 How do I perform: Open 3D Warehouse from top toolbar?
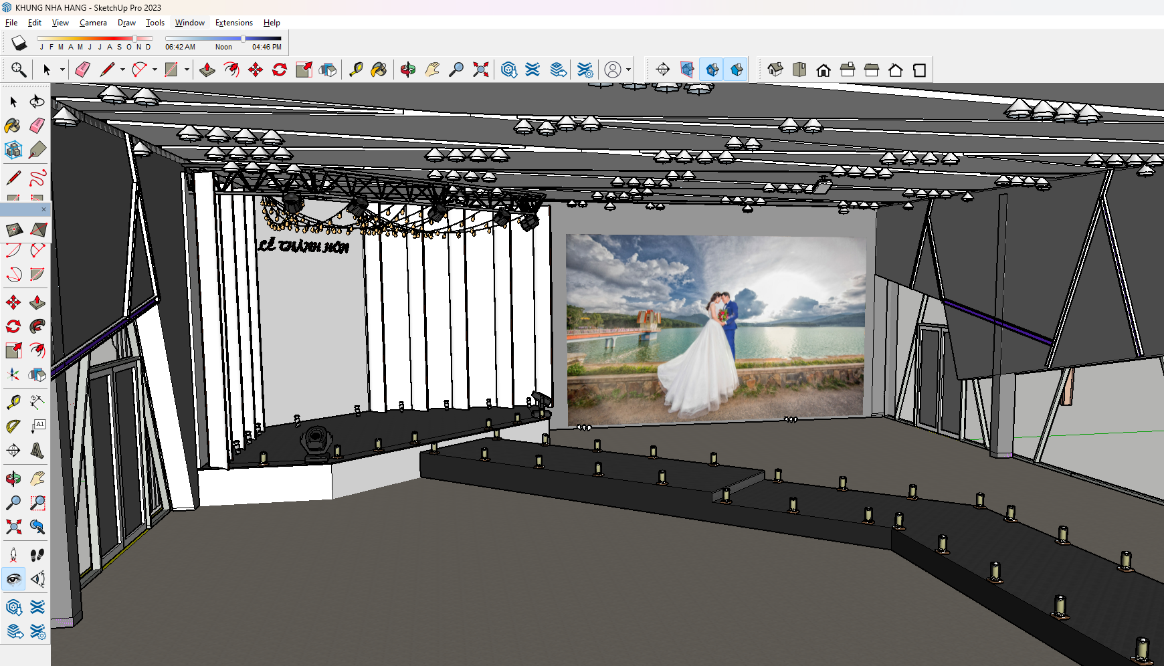coord(509,70)
